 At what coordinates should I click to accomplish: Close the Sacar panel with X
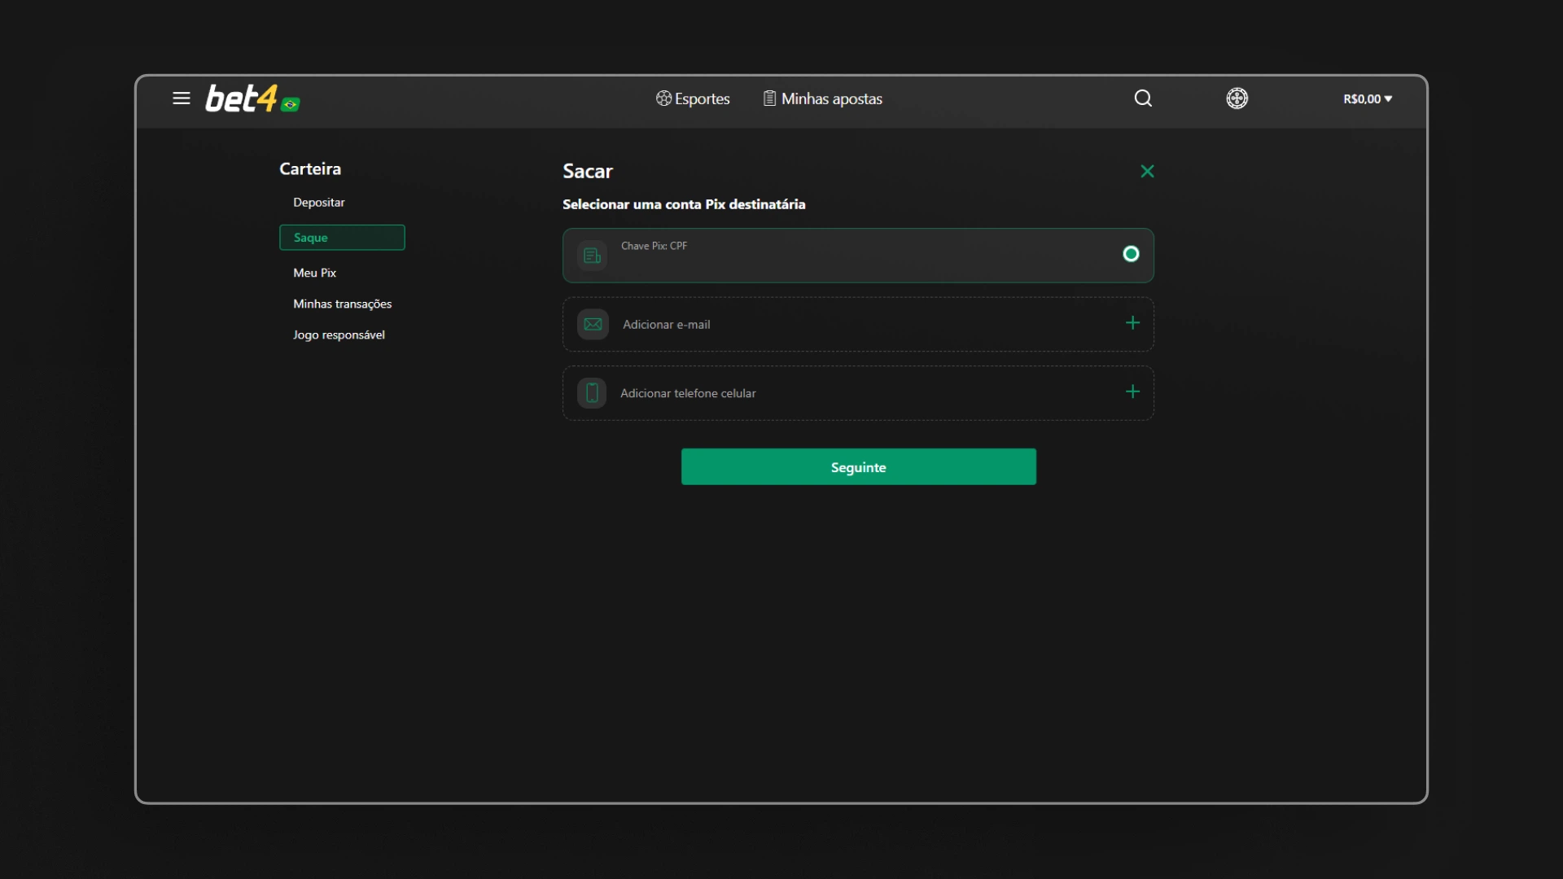[x=1147, y=171]
